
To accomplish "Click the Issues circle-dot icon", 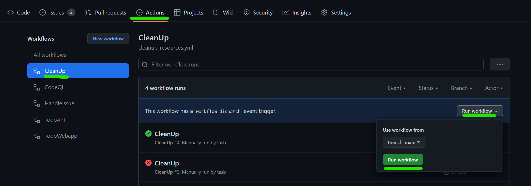I will click(43, 12).
